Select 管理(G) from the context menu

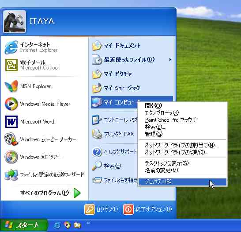[182, 134]
